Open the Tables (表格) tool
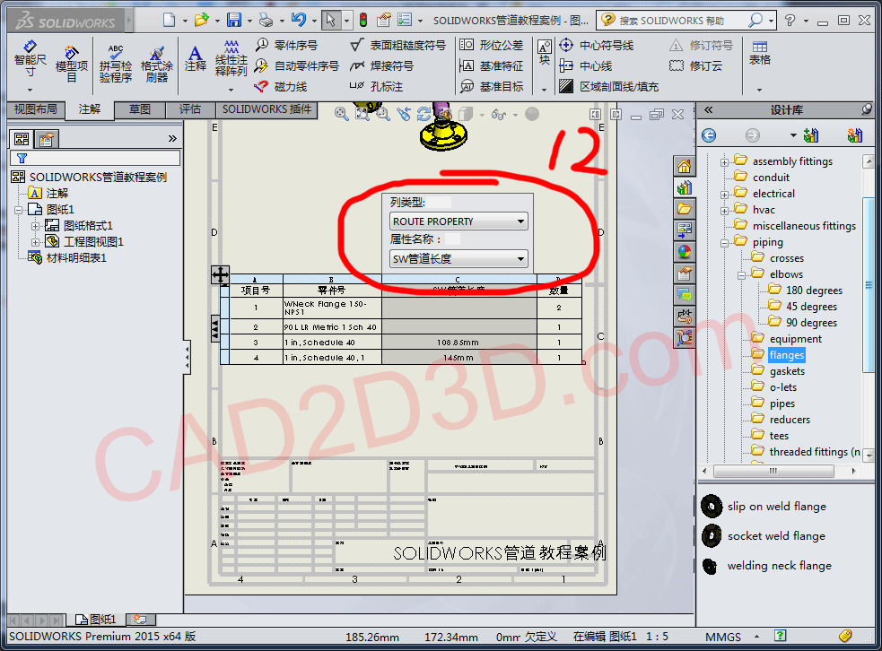Viewport: 882px width, 651px height. click(759, 54)
